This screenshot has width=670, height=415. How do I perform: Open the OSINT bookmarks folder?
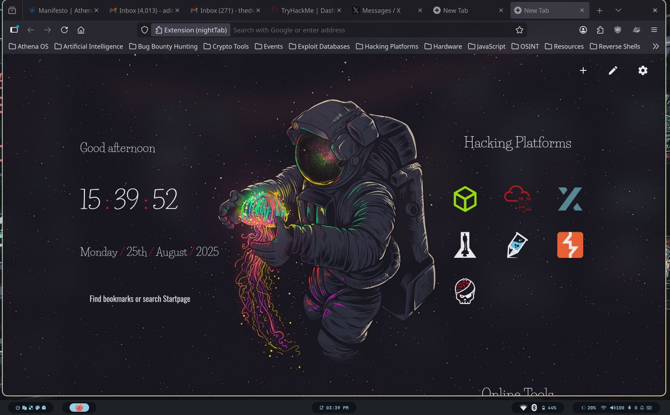[x=525, y=46]
